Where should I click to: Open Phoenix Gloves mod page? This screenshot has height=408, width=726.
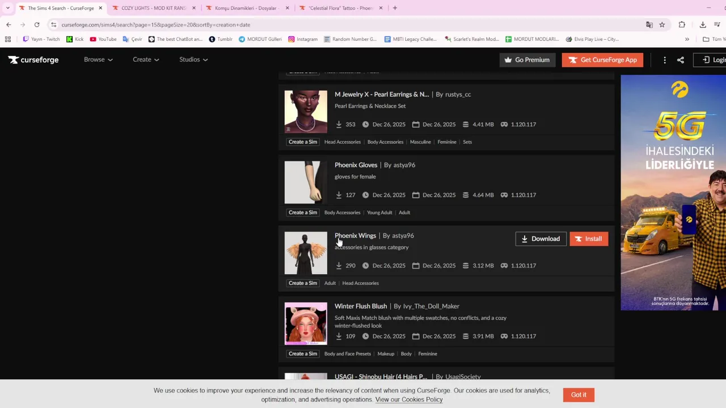356,165
